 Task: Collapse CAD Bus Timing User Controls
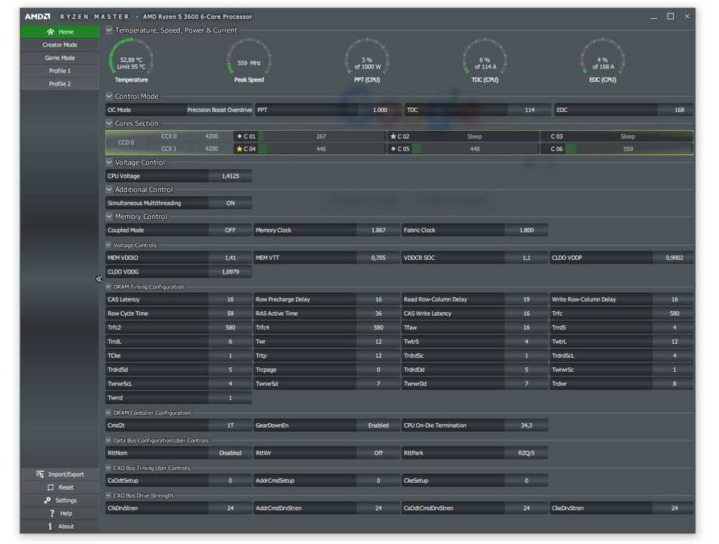click(x=108, y=468)
